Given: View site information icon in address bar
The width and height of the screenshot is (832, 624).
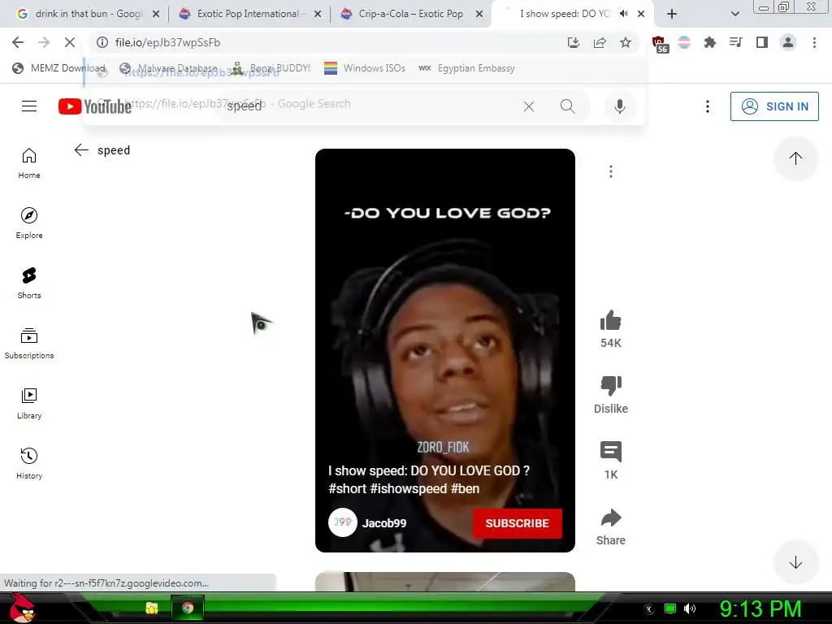Looking at the screenshot, I should 102,42.
